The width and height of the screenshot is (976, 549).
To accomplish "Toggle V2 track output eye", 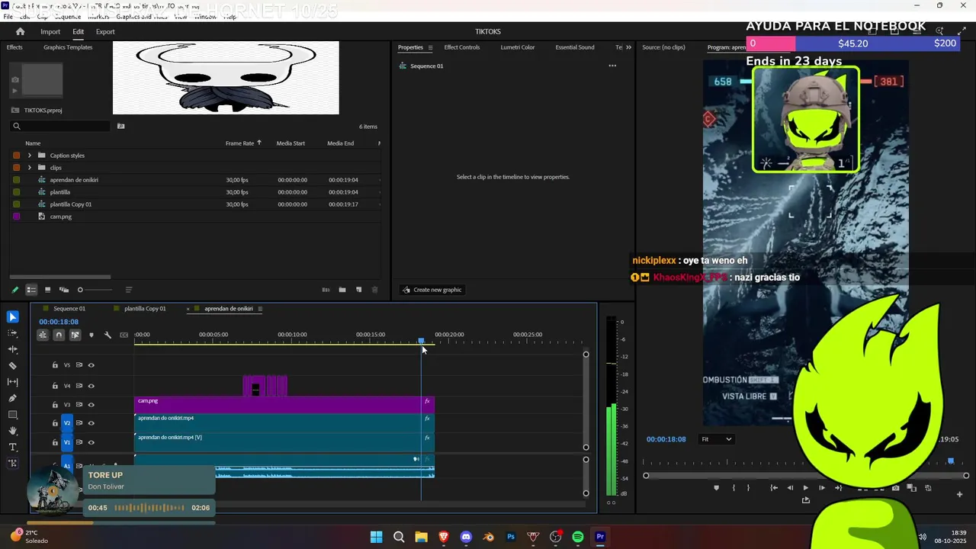I will pyautogui.click(x=91, y=423).
